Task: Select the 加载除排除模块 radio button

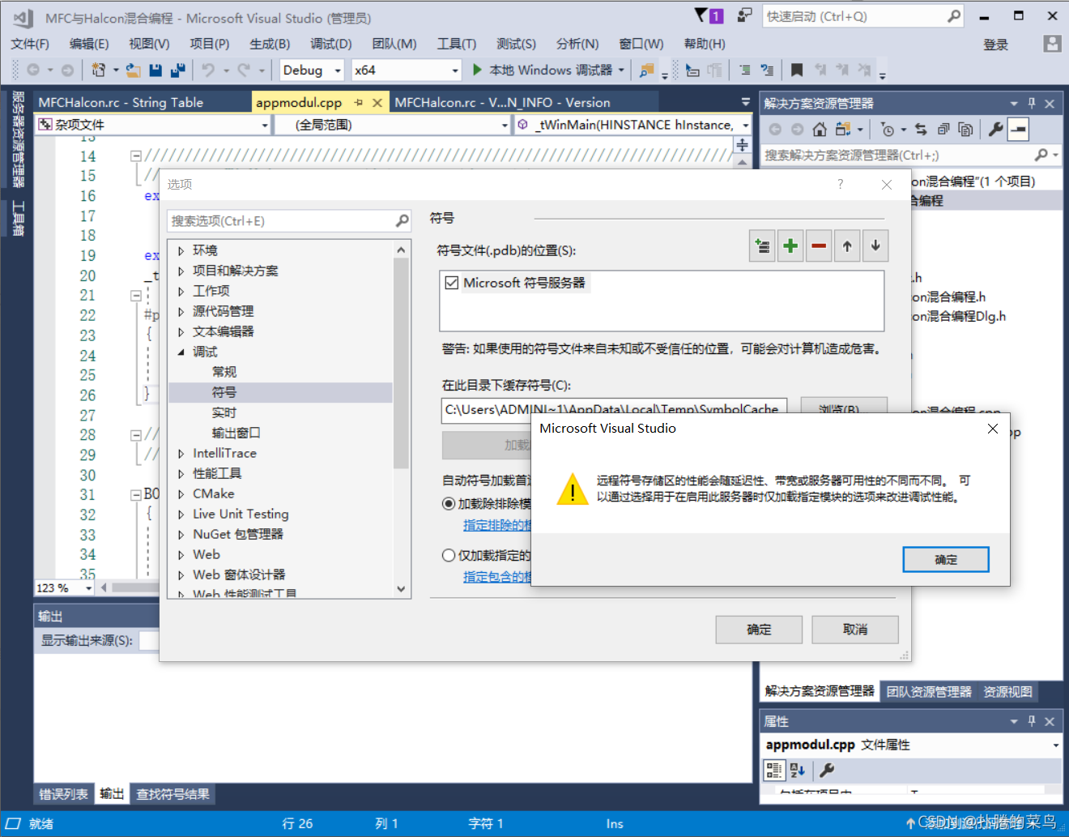Action: coord(449,503)
